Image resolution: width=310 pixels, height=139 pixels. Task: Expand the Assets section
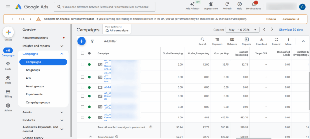pyautogui.click(x=62, y=112)
